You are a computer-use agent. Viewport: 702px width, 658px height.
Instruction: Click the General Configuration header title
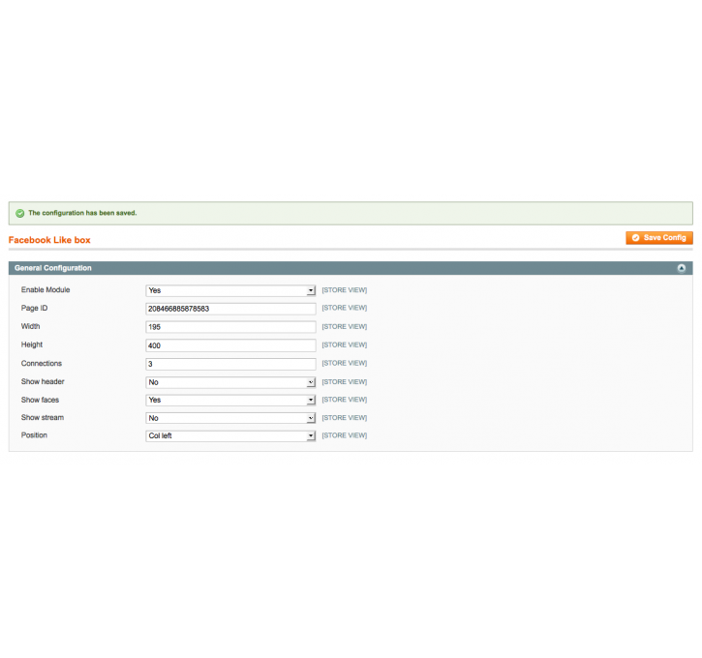[x=53, y=268]
